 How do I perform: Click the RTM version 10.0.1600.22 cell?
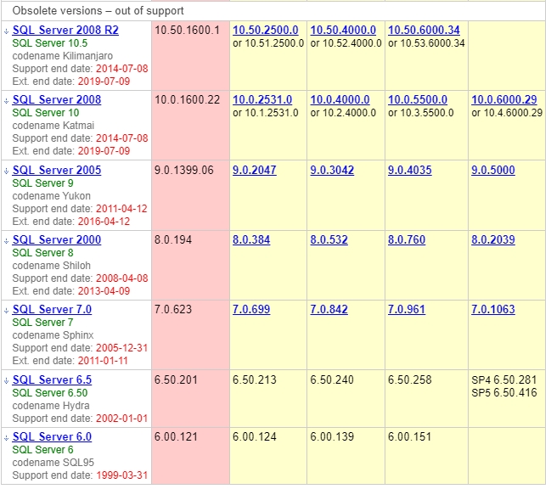[x=190, y=126]
